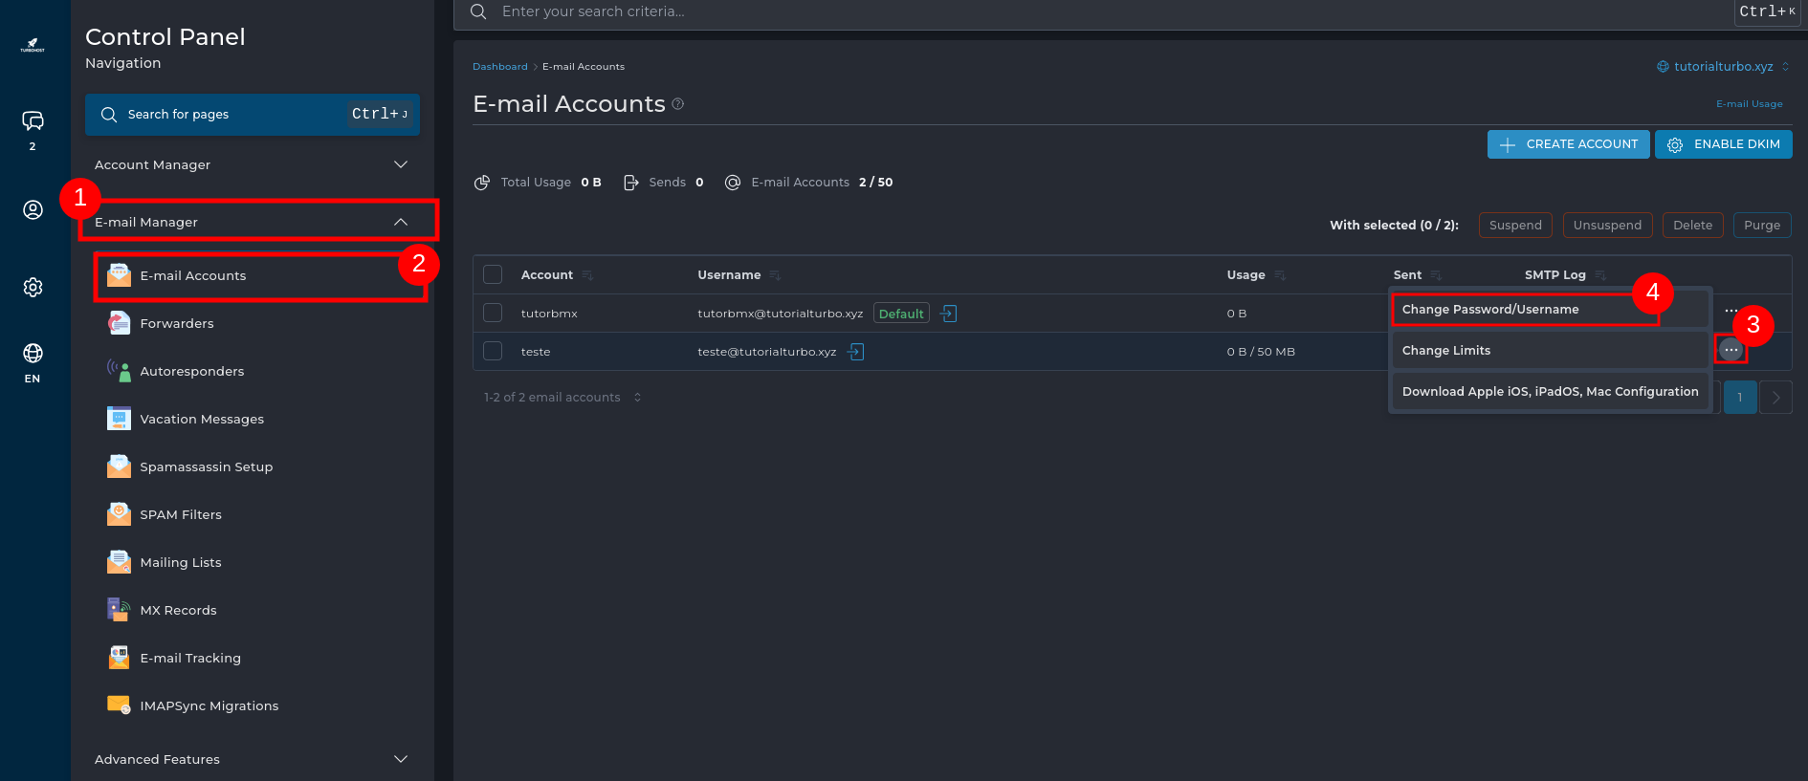Click the language globe icon labeled EN
The image size is (1808, 781).
(x=33, y=355)
